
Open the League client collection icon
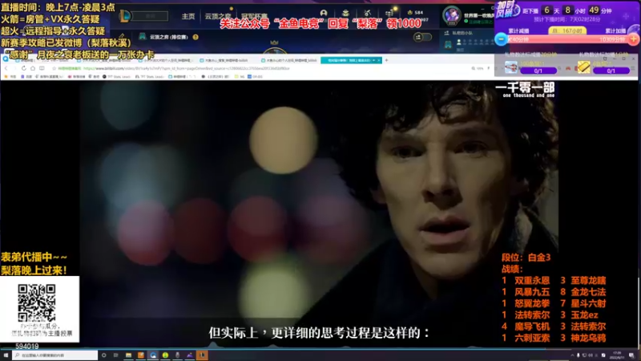click(345, 13)
